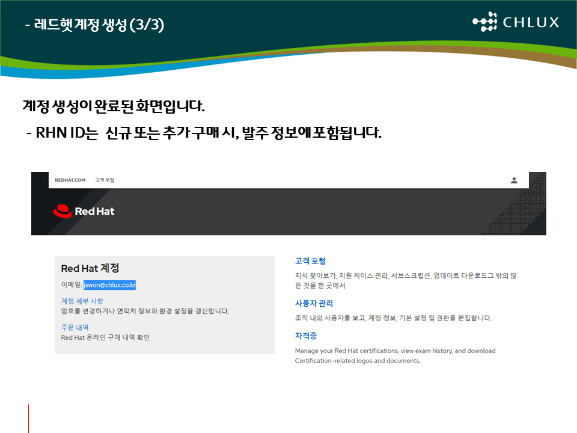Open the user account profile icon
Image resolution: width=577 pixels, height=433 pixels.
tap(514, 180)
